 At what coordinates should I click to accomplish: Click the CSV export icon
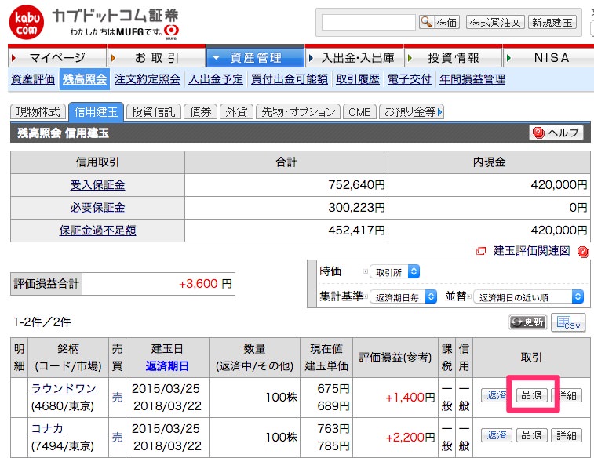coord(568,322)
